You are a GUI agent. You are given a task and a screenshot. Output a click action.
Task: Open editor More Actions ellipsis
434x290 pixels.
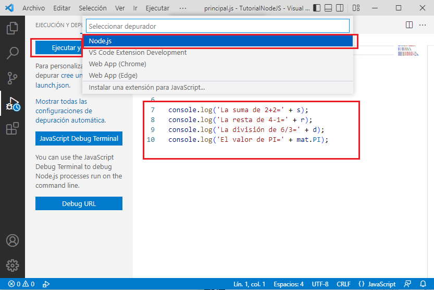point(423,25)
